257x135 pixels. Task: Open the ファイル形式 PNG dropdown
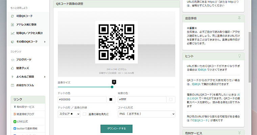click(x=146, y=114)
